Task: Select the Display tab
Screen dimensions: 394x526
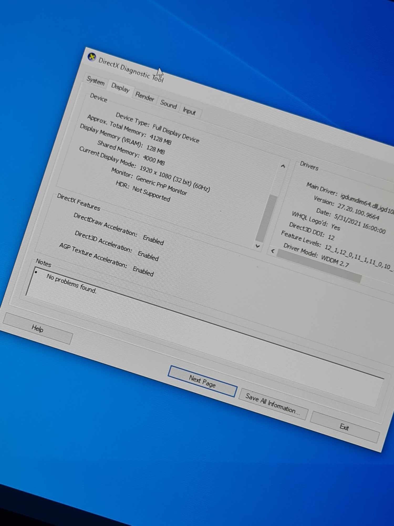Action: point(120,88)
